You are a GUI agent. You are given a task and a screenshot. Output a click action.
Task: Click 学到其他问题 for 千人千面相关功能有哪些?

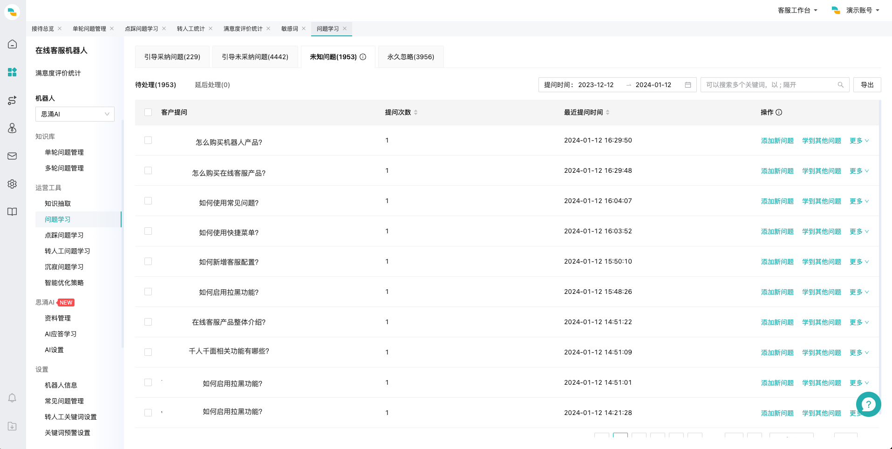coord(822,353)
